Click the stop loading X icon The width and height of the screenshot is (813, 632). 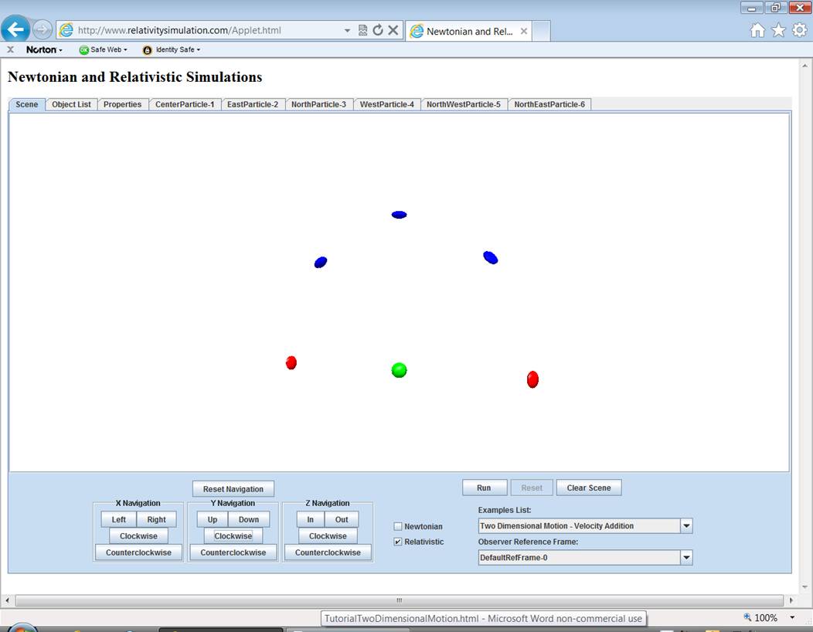(x=393, y=30)
